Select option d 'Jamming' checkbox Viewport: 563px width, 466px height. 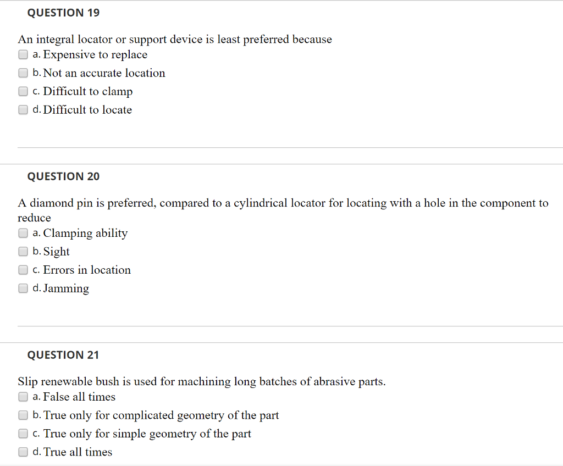coord(23,288)
